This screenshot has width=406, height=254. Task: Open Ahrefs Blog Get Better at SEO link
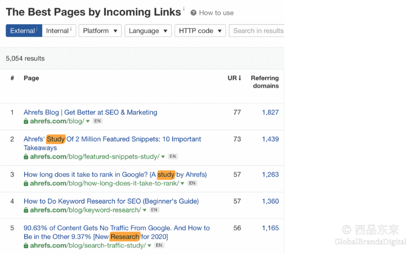(x=90, y=112)
